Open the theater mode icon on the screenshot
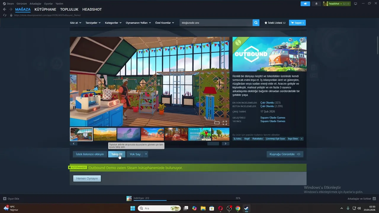 (217, 123)
